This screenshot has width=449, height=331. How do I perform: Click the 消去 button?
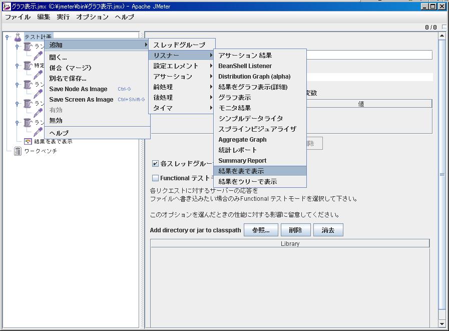[328, 230]
